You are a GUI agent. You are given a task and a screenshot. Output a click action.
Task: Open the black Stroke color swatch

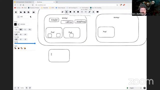(x=15, y=24)
